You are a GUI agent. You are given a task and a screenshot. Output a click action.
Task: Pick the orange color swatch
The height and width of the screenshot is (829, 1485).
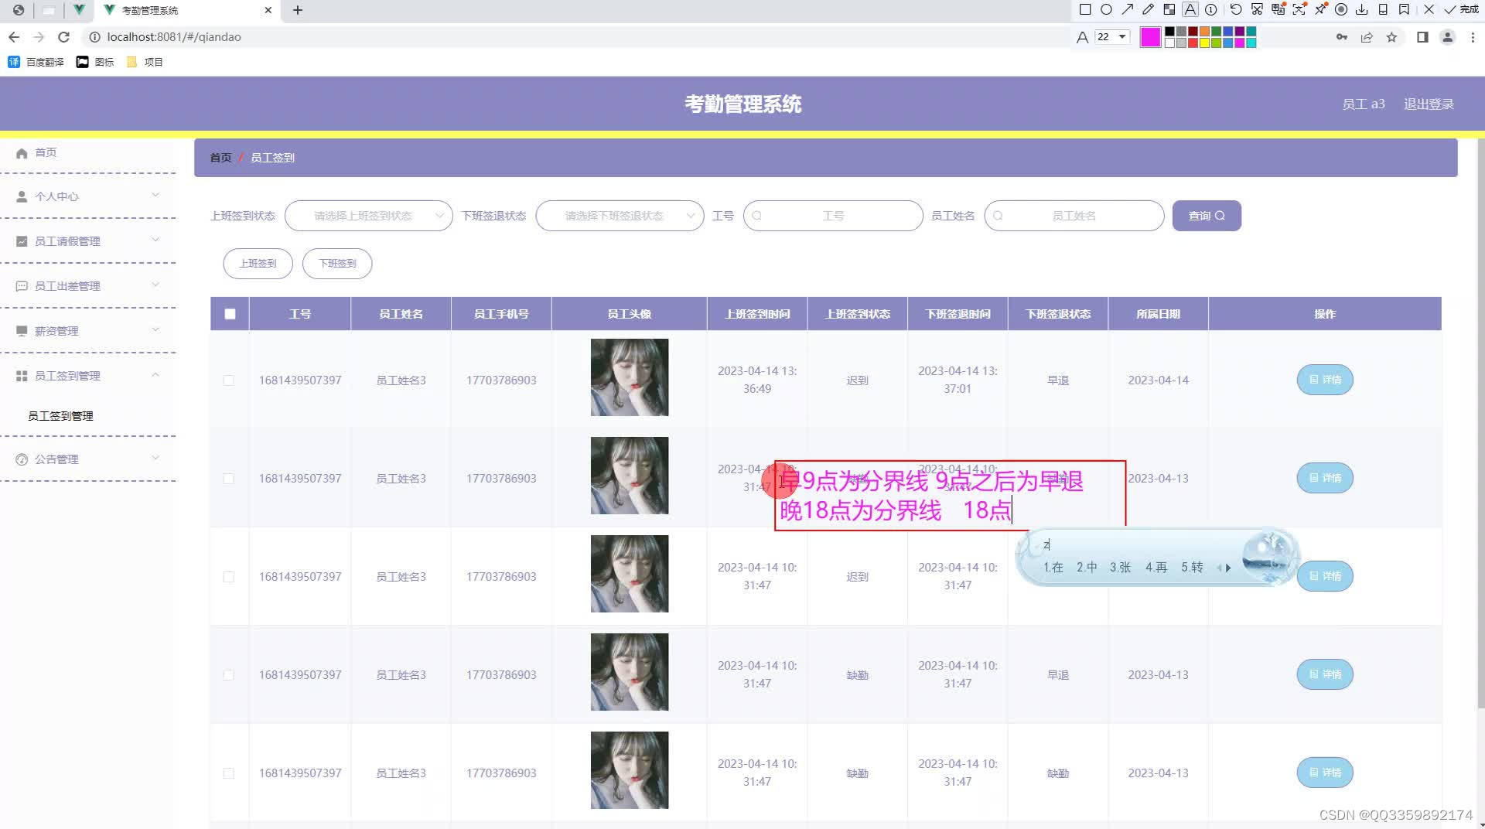[1204, 32]
